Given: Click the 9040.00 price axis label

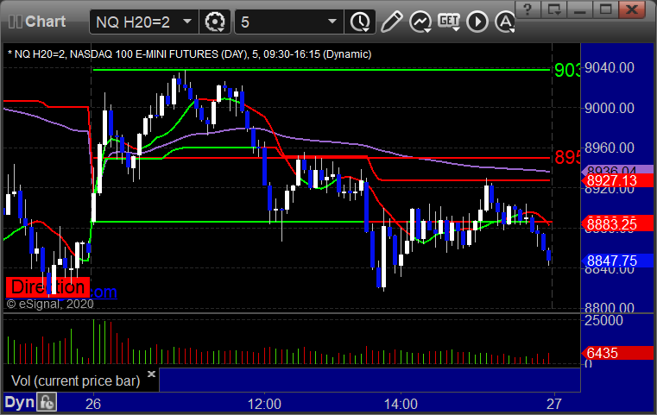Looking at the screenshot, I should tap(610, 68).
